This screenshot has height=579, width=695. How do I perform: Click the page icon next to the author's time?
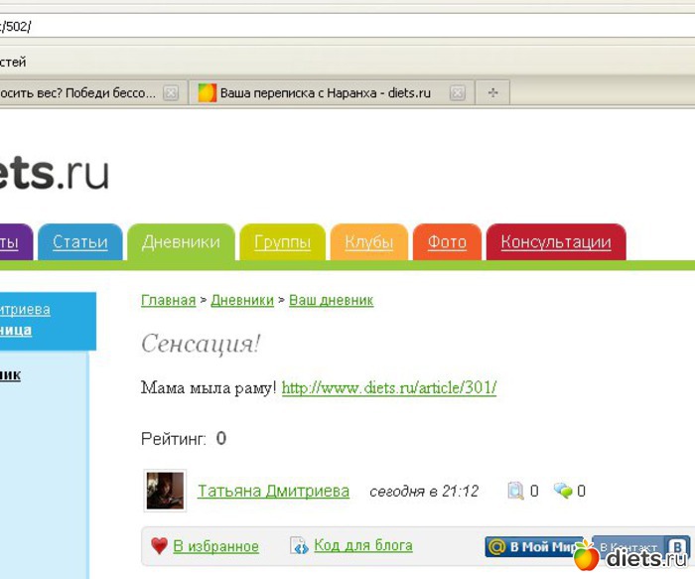tap(515, 491)
